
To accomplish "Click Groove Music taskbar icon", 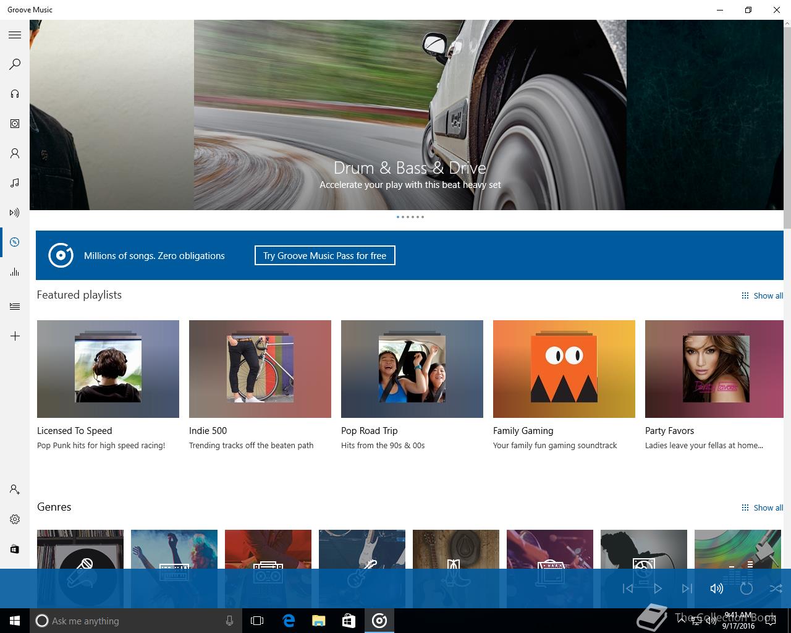I will coord(379,621).
